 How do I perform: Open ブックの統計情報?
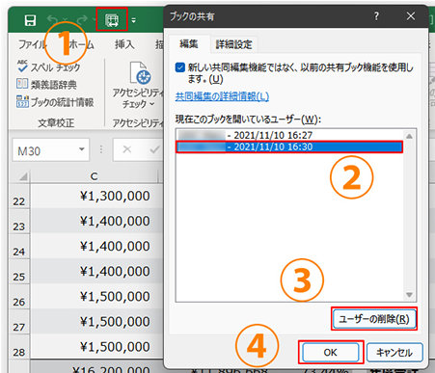[55, 102]
